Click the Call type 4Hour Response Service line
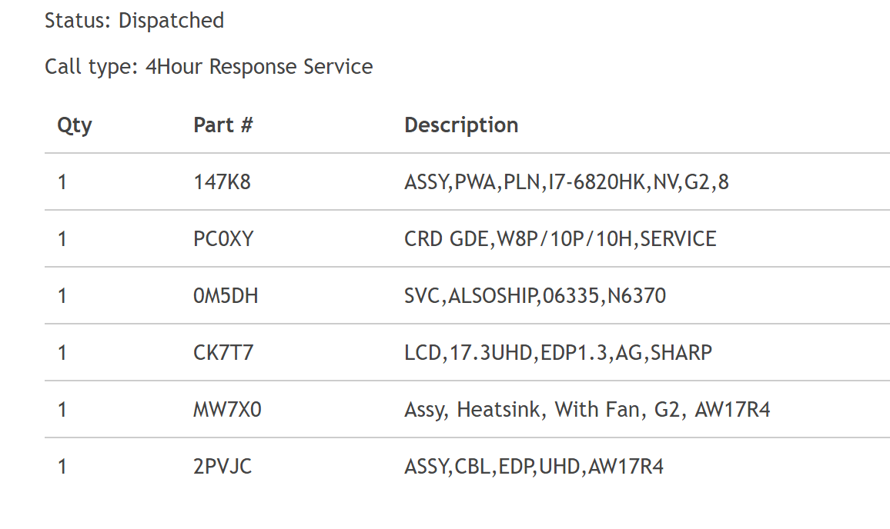The image size is (890, 529). pyautogui.click(x=209, y=67)
